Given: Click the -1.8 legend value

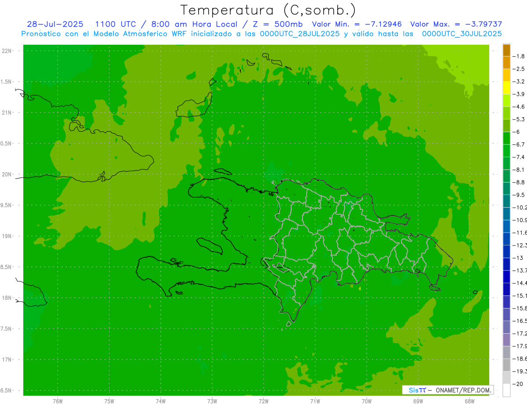Looking at the screenshot, I should (519, 56).
